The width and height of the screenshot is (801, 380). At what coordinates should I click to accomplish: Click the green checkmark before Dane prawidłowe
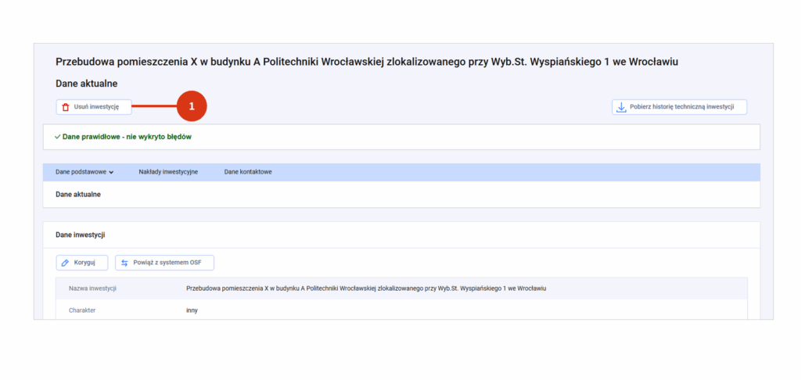(57, 137)
